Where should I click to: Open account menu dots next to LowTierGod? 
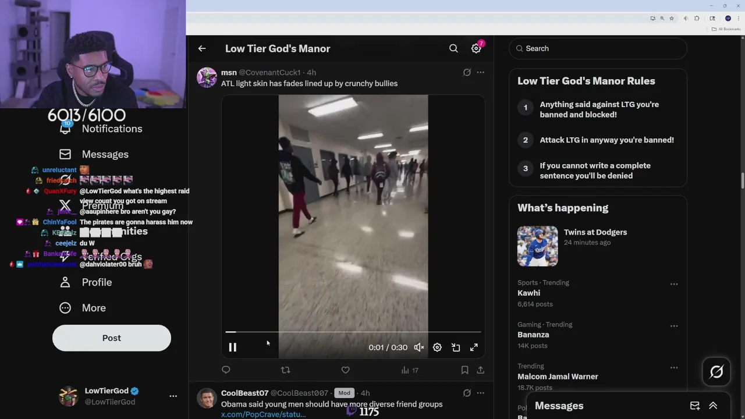click(x=173, y=396)
